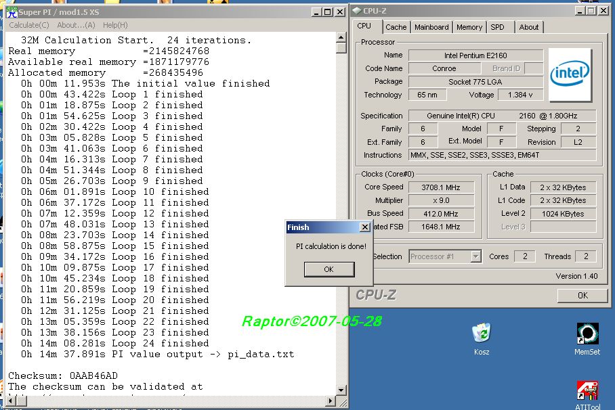Click the Checksum: 0AAB46AD line
Image resolution: width=615 pixels, height=410 pixels.
[63, 375]
